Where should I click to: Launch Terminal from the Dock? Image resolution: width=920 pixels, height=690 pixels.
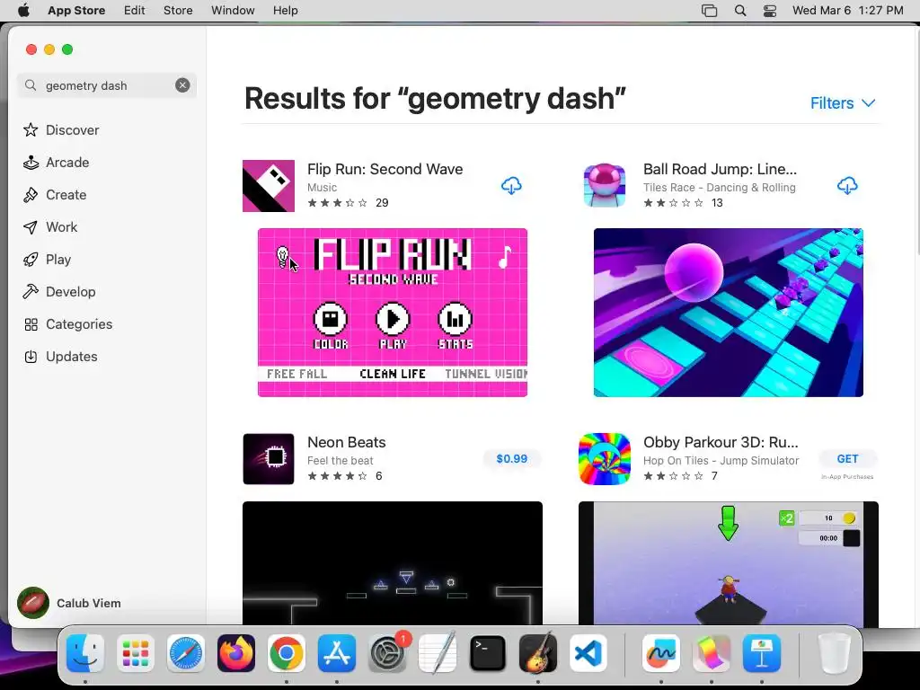pyautogui.click(x=488, y=652)
